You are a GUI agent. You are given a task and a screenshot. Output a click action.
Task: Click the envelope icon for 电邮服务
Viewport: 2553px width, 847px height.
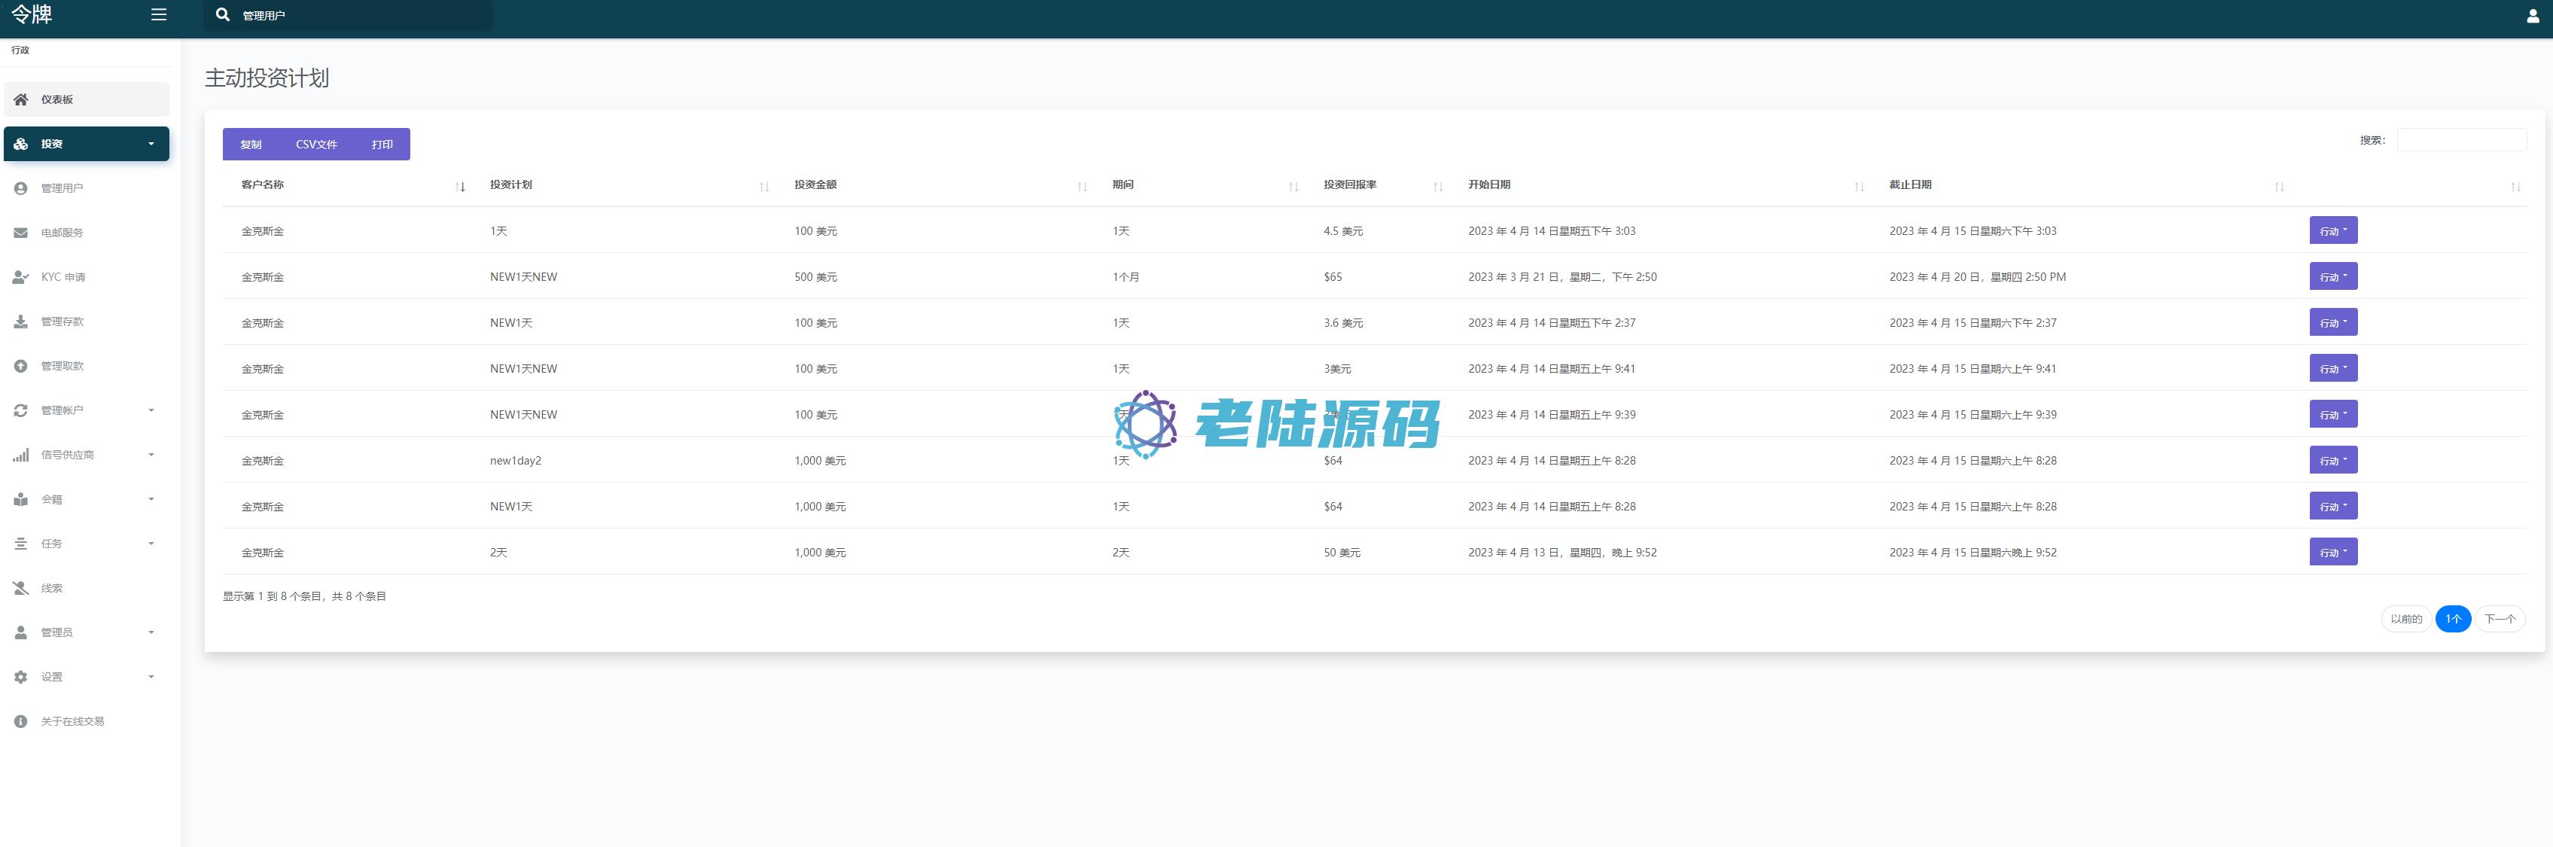point(21,233)
